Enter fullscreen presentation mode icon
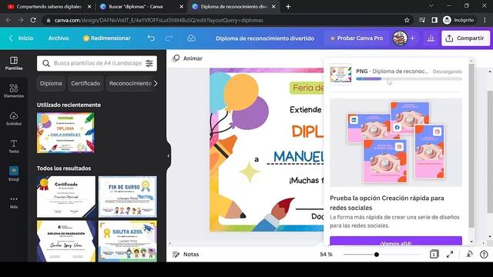The image size is (493, 277). pos(450,255)
